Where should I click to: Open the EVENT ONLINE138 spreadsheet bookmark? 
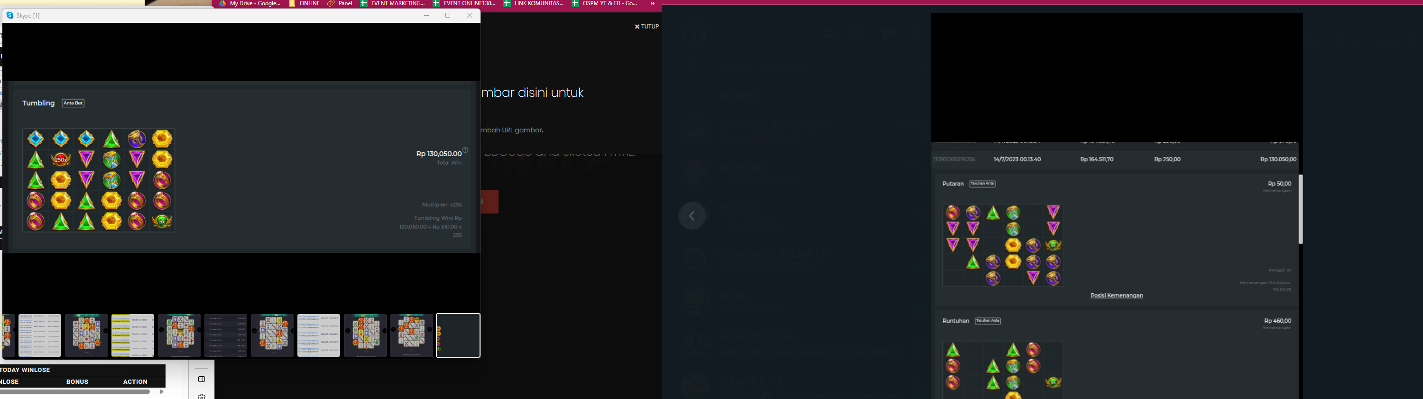[x=464, y=3]
